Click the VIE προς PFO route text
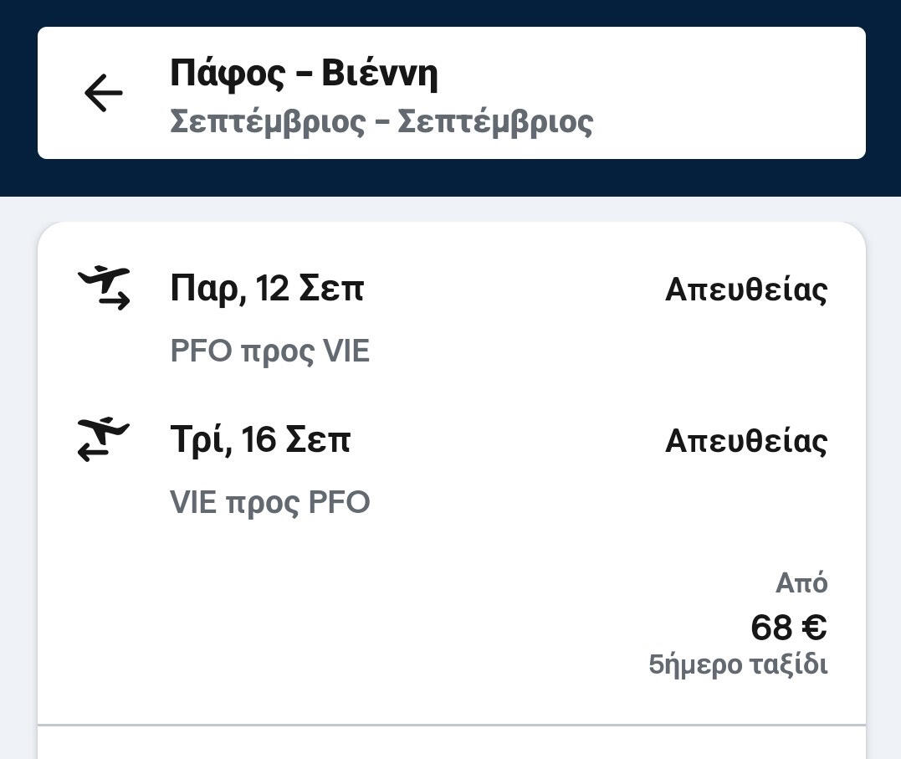The width and height of the screenshot is (901, 759). 269,503
